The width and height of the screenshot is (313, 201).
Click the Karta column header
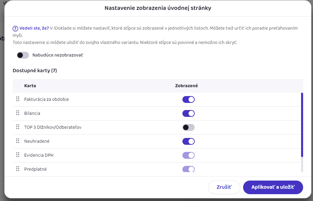[30, 86]
